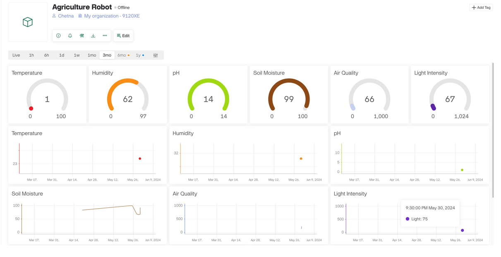Open the device info icon
This screenshot has width=501, height=257.
58,36
